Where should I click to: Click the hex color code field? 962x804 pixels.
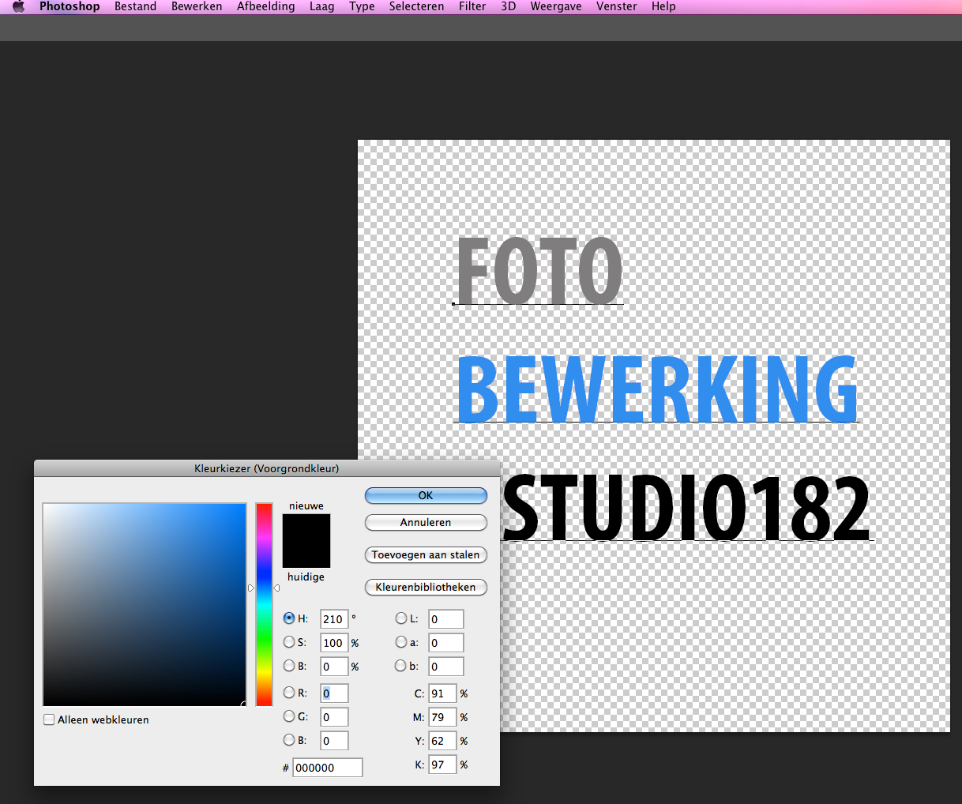coord(327,768)
